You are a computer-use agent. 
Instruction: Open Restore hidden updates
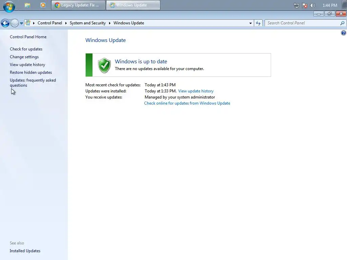[31, 72]
